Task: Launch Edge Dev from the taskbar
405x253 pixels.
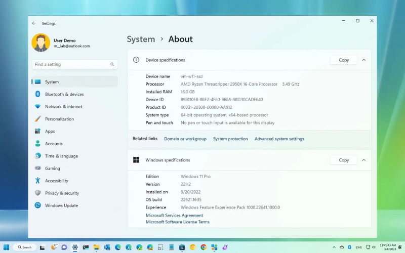Action: coord(139,247)
